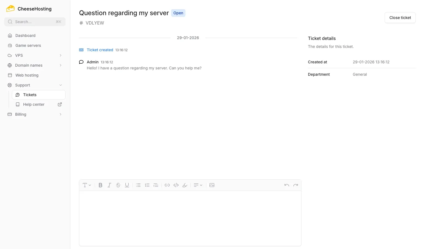Insert a code block
Screen dimensions: 424x249
click(x=176, y=185)
